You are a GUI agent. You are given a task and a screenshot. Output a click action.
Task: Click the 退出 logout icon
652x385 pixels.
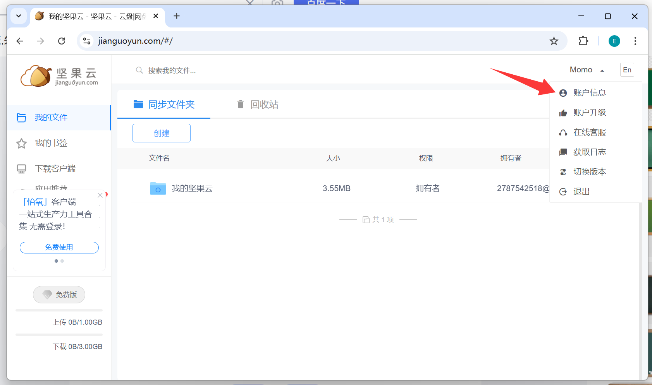point(563,192)
